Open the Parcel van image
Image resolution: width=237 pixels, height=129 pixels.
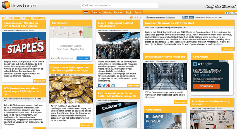tap(212, 119)
